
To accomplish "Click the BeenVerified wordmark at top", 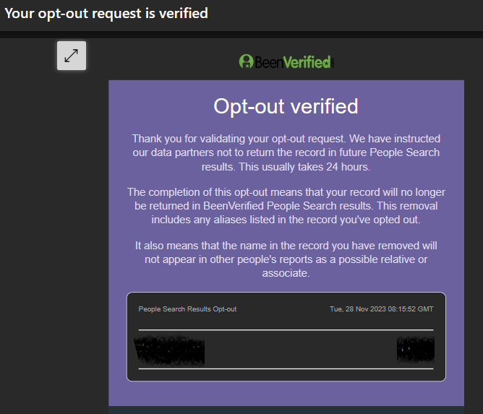I will (293, 62).
